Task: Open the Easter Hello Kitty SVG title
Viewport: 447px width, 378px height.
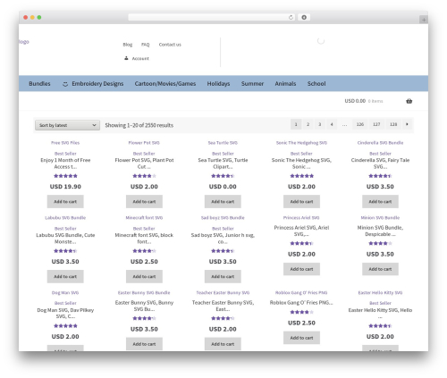Action: click(380, 293)
